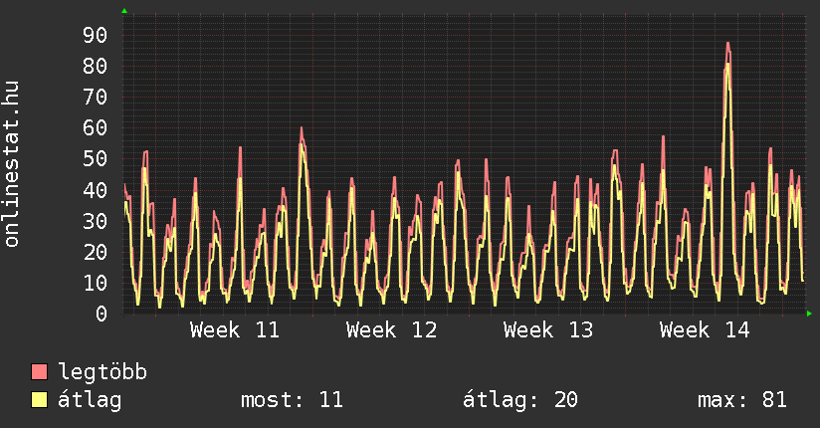The width and height of the screenshot is (820, 428).
Task: Click the 20 tick on the Y axis
Action: click(95, 252)
